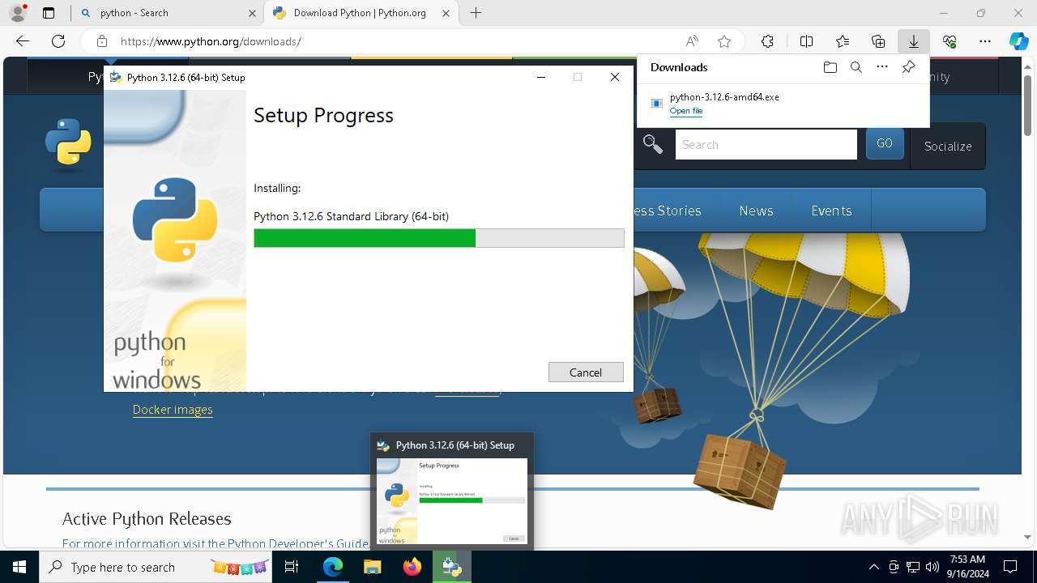1037x583 pixels.
Task: Open Collections icon
Action: (x=878, y=41)
